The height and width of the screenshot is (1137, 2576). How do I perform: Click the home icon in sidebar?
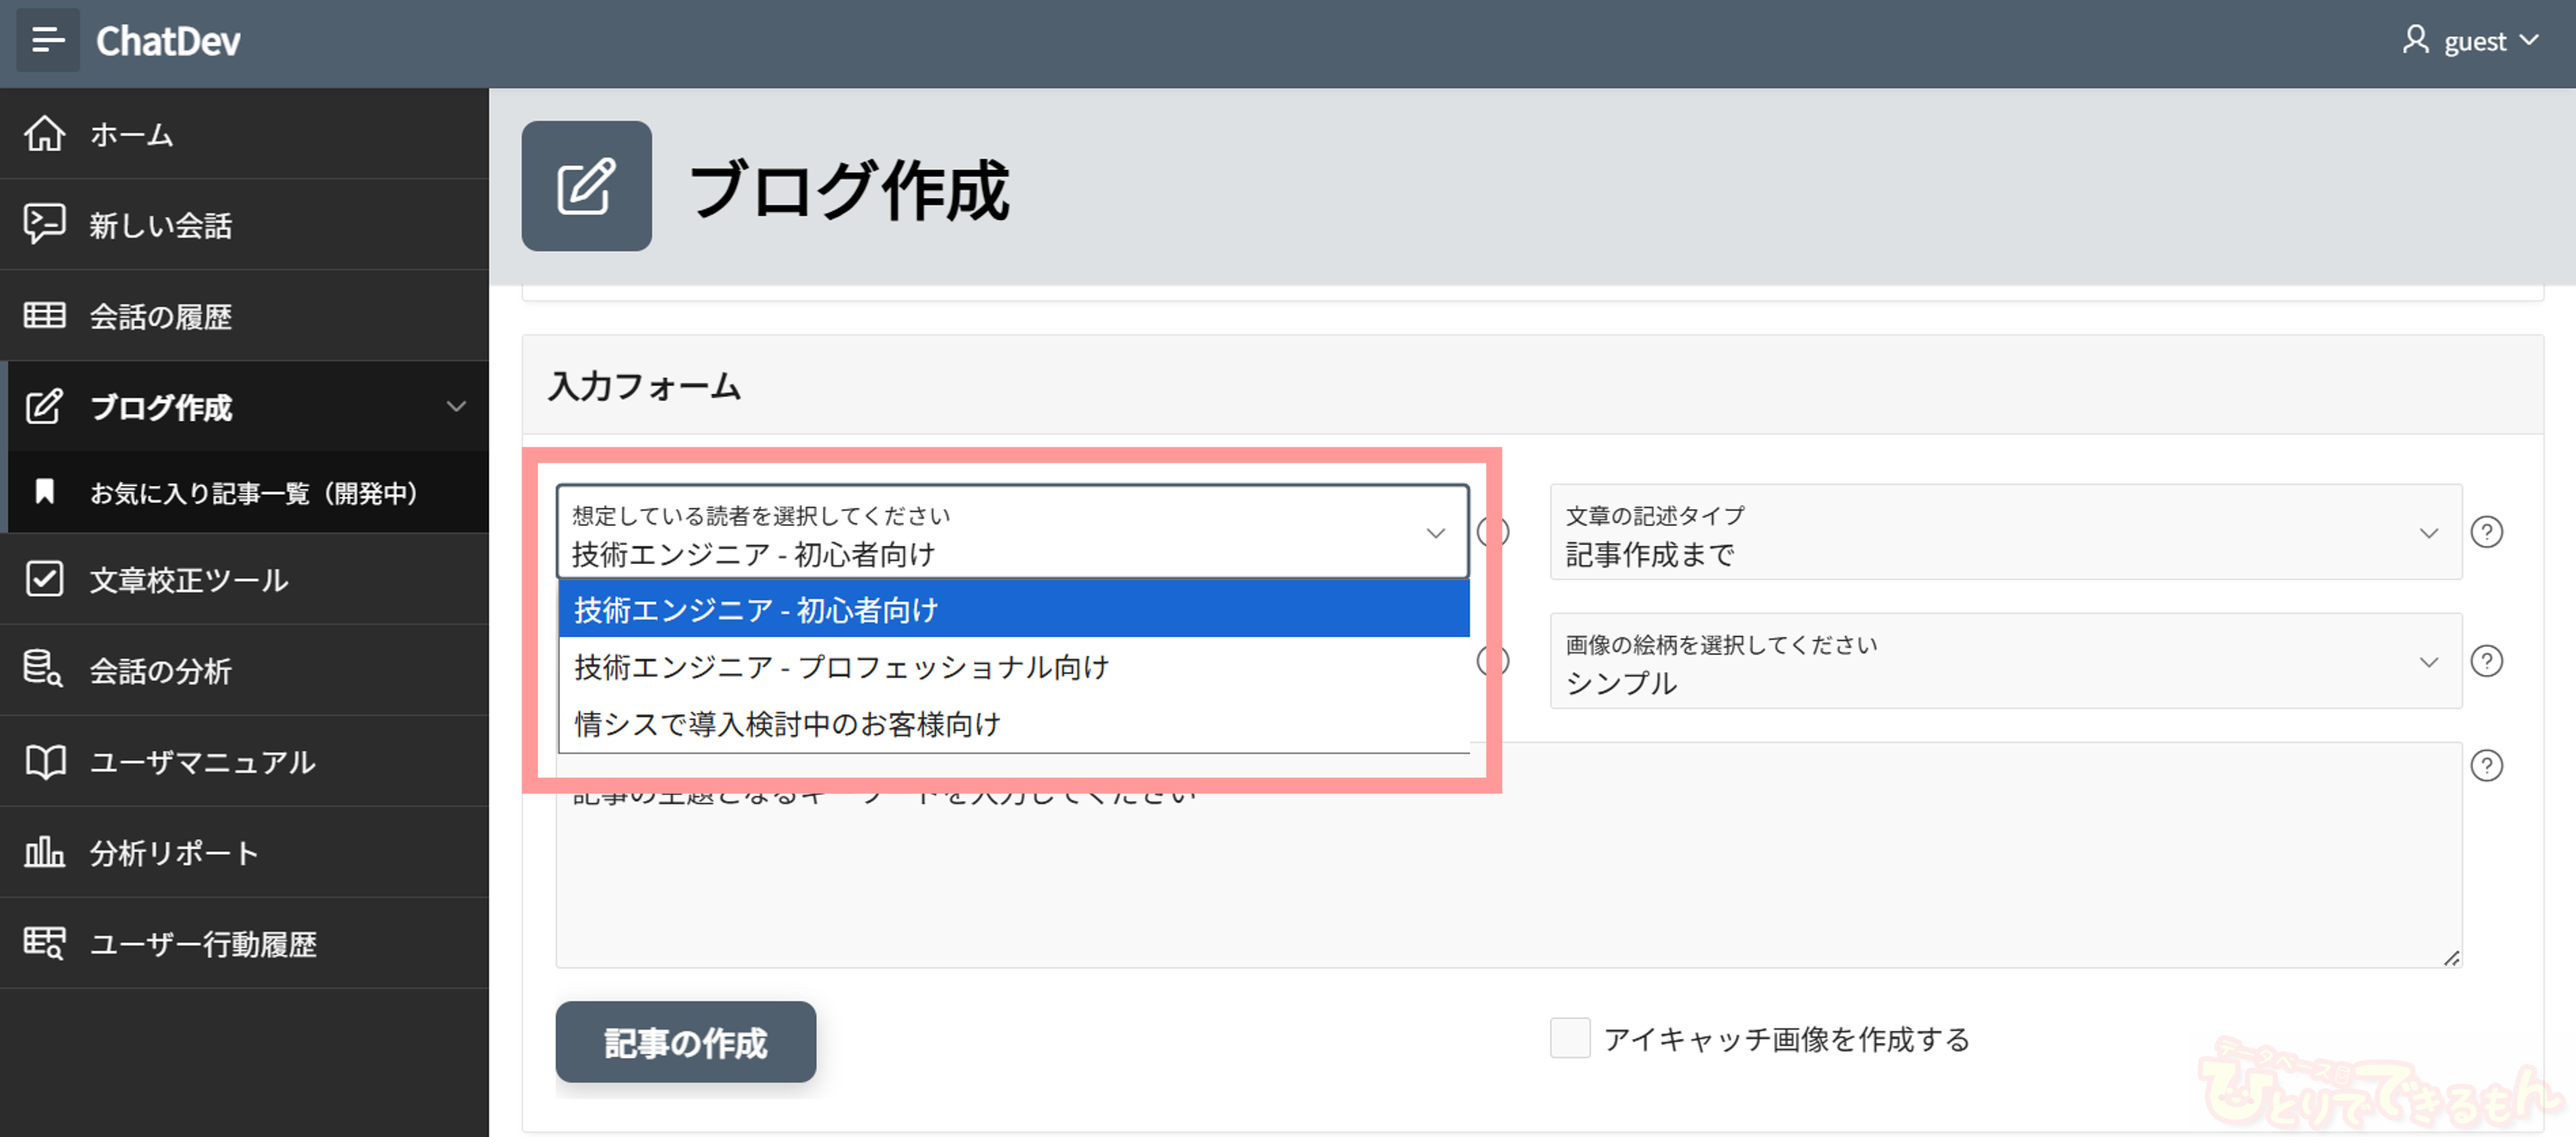(x=45, y=134)
